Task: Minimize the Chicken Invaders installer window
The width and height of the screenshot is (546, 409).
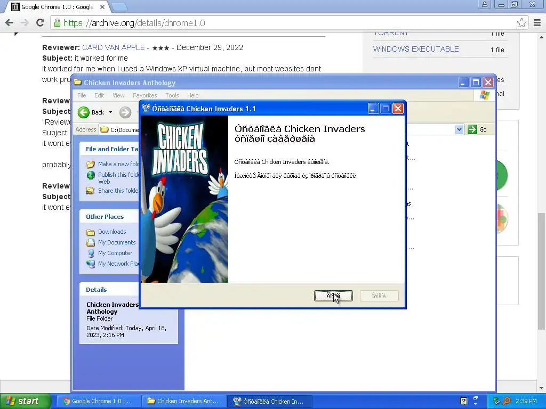Action: (373, 109)
